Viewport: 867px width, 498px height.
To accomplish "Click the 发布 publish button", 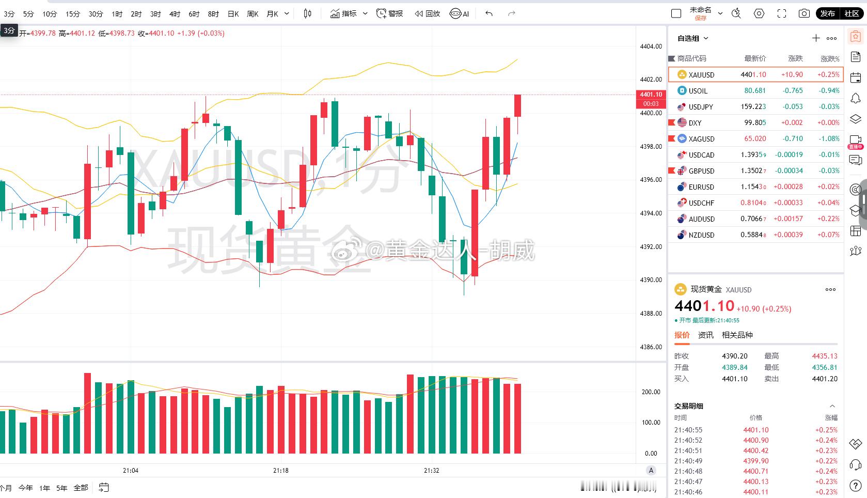I will [828, 13].
